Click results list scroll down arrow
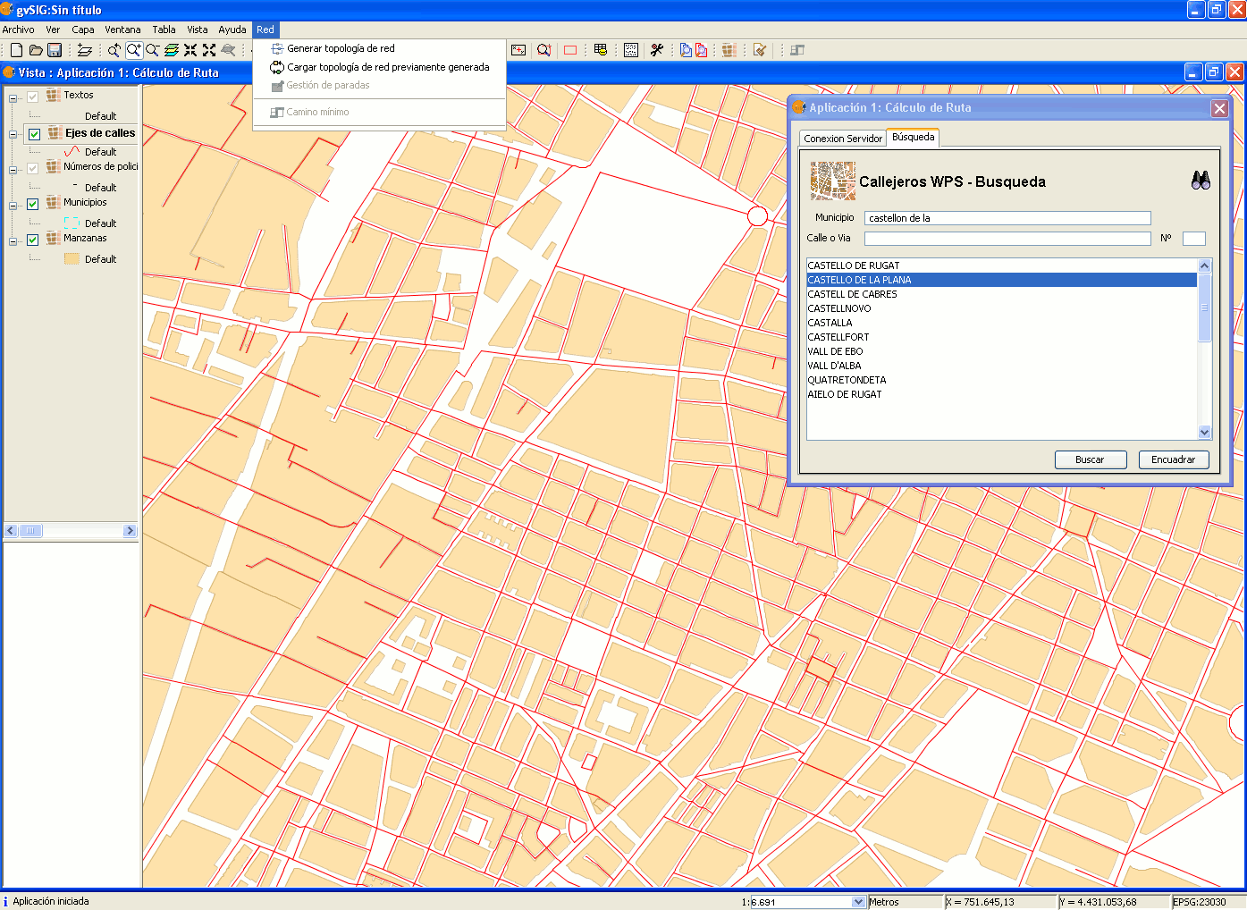The width and height of the screenshot is (1247, 910). click(x=1204, y=433)
